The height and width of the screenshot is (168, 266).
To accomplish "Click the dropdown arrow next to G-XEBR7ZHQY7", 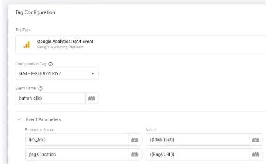I will pos(93,73).
